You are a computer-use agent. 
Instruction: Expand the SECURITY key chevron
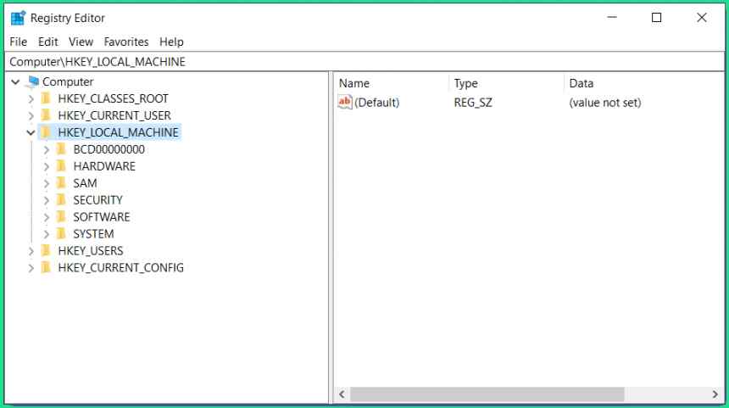point(46,200)
